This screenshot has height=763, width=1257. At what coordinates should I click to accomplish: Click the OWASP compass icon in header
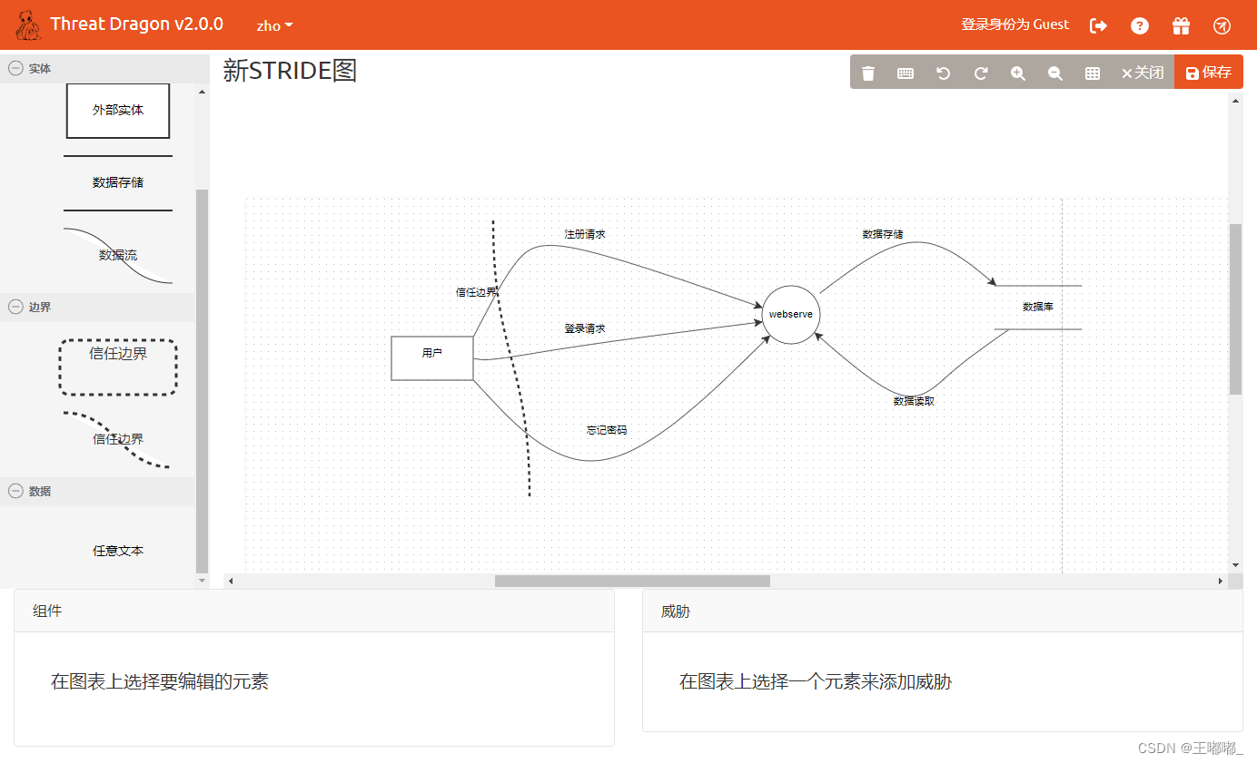click(1222, 25)
